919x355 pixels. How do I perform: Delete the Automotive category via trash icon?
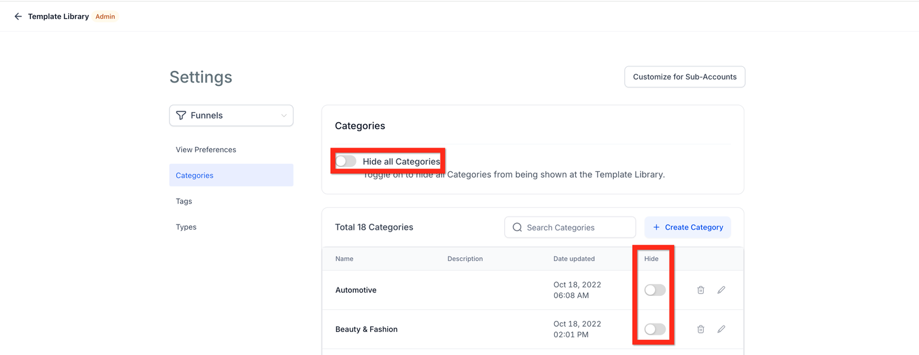click(700, 290)
